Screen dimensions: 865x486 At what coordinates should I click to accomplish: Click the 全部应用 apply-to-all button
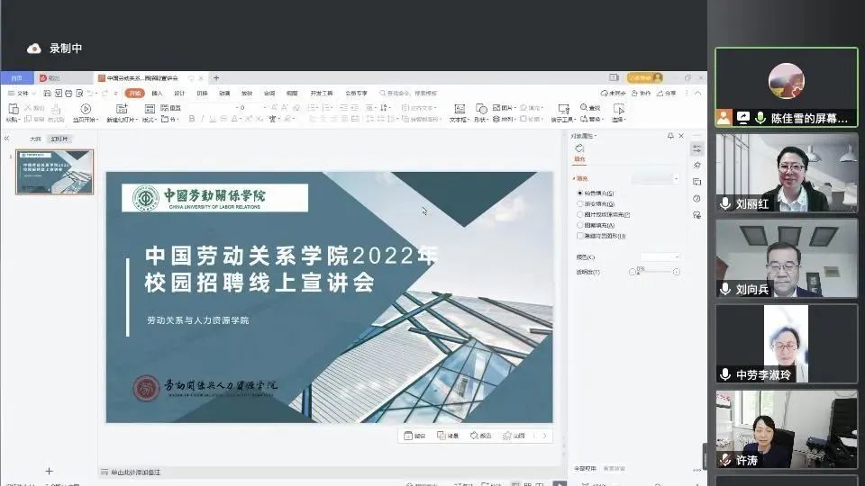pyautogui.click(x=585, y=468)
